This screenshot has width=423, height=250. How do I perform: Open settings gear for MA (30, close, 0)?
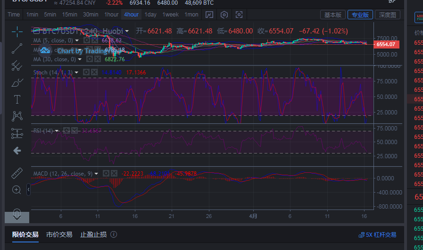click(90, 59)
